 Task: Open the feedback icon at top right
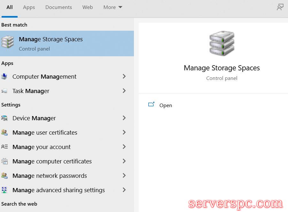click(280, 7)
